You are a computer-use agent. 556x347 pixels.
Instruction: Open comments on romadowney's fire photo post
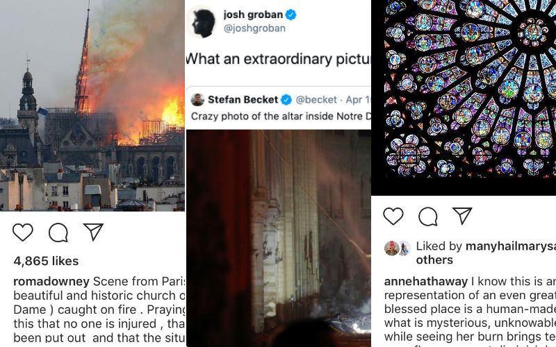click(x=58, y=232)
